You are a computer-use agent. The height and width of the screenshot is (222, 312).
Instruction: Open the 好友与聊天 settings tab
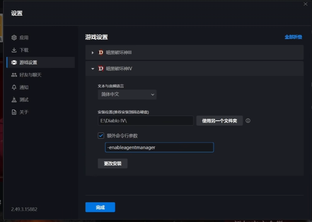click(x=30, y=75)
